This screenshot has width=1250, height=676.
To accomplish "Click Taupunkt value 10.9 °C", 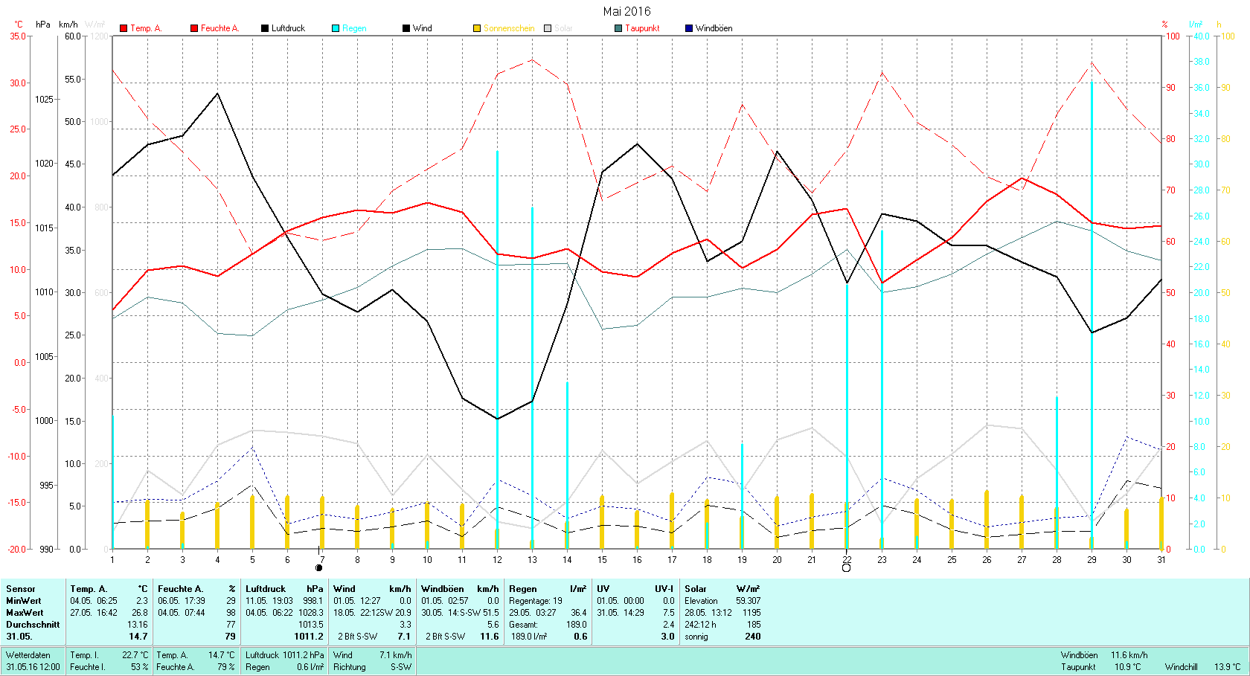I will tap(1127, 667).
